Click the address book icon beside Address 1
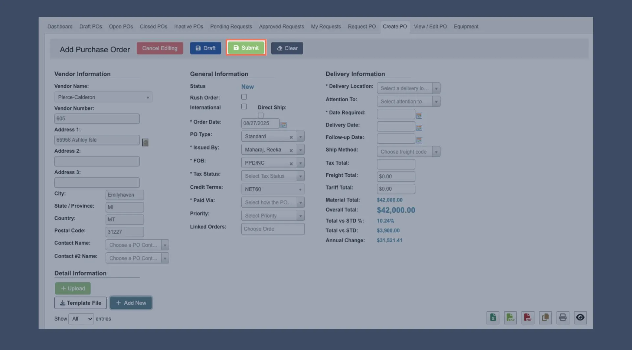Image resolution: width=632 pixels, height=350 pixels. point(145,142)
